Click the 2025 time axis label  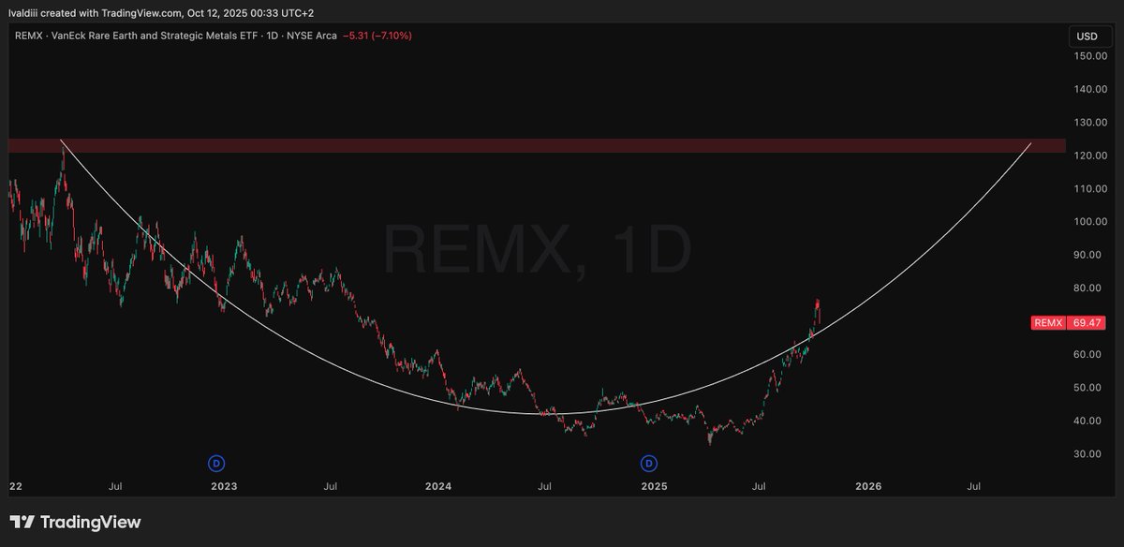coord(654,486)
